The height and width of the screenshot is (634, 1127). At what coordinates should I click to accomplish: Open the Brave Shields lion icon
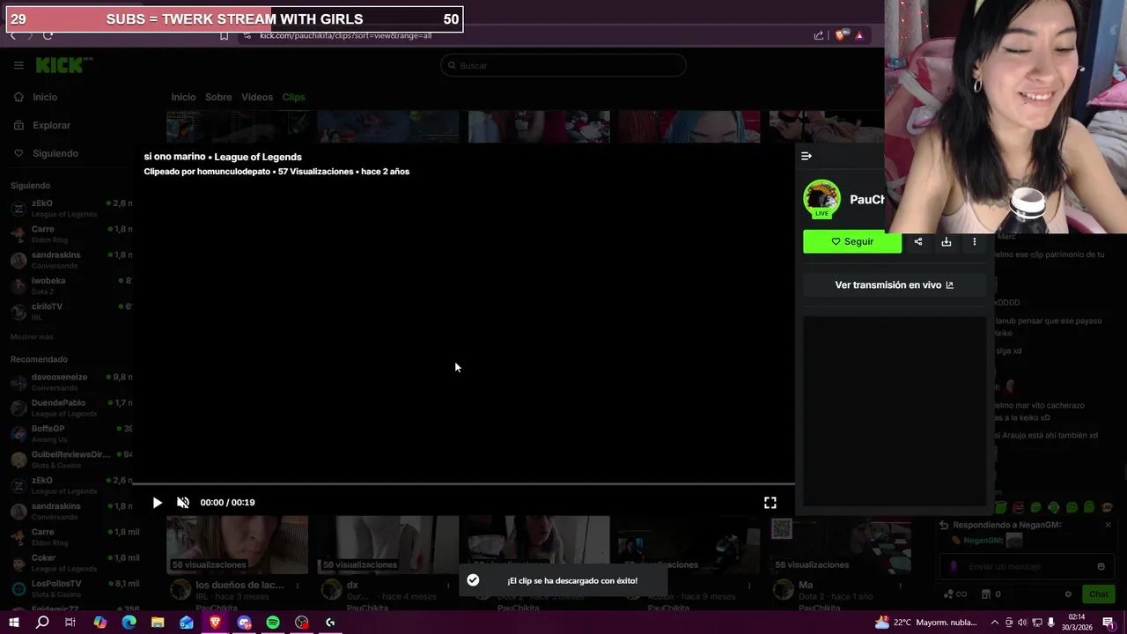[841, 35]
